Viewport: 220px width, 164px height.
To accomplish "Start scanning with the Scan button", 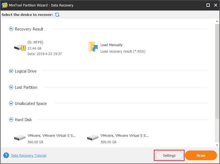I will pos(201,155).
